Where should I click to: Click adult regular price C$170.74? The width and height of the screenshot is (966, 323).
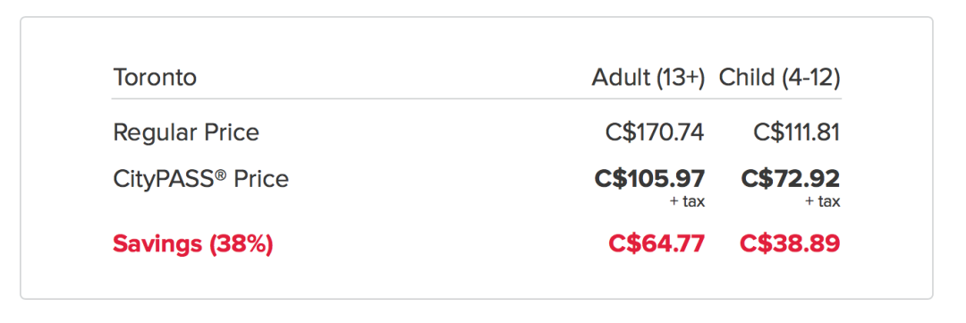pyautogui.click(x=654, y=132)
